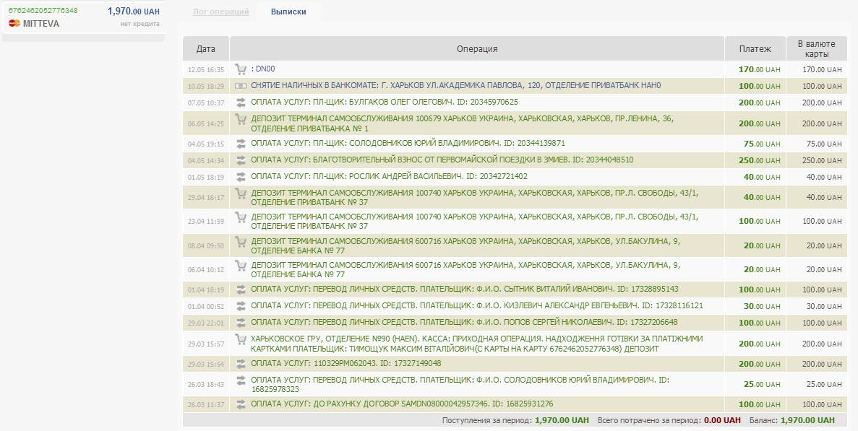Click transfer icon beside the Змиев charity payment
The image size is (858, 431).
(x=241, y=160)
